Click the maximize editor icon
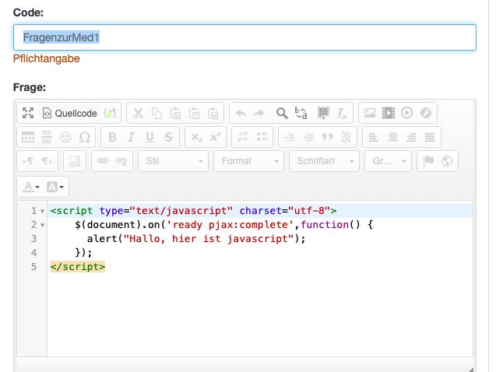Viewport: 496px width, 372px height. (28, 113)
